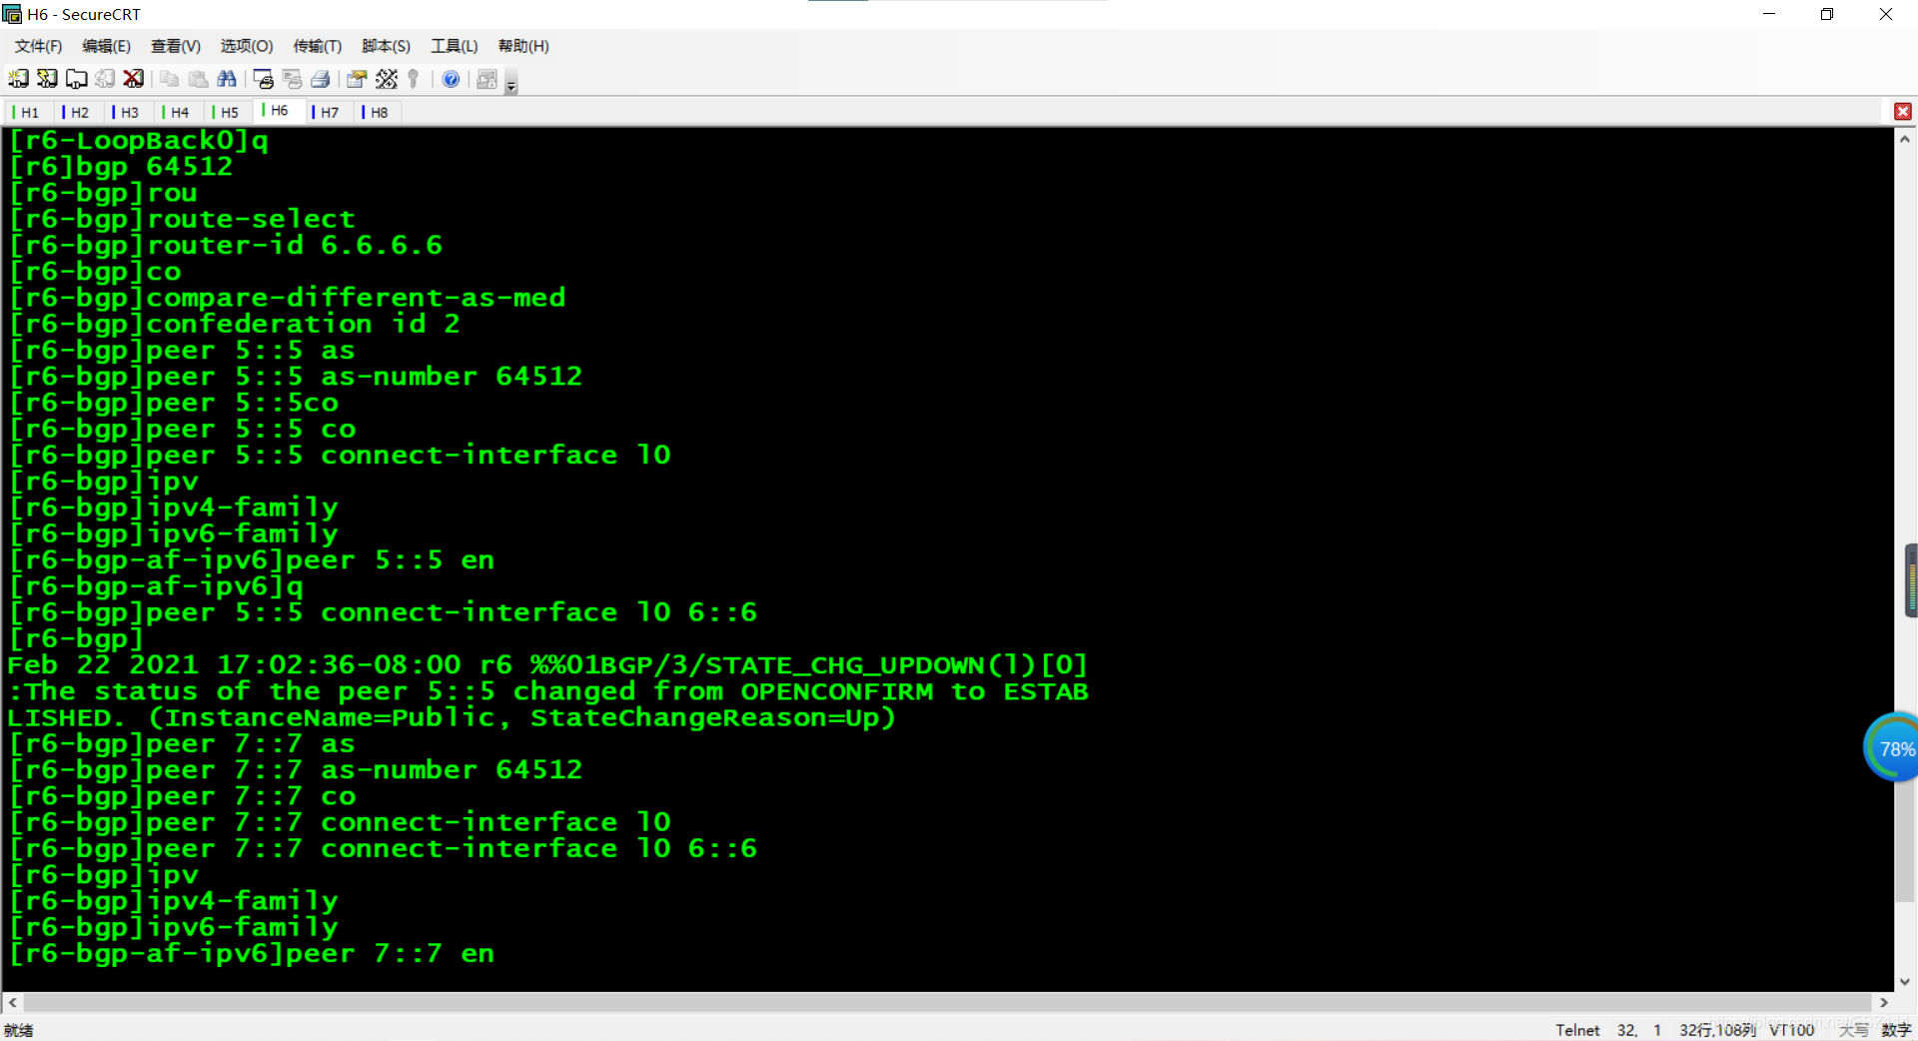
Task: Close the current tab with red X
Action: click(1903, 112)
